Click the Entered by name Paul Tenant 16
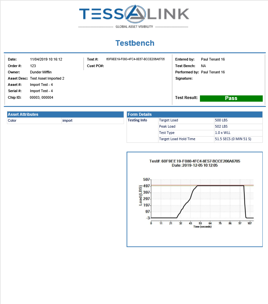Image resolution: width=268 pixels, height=304 pixels. tap(213, 60)
